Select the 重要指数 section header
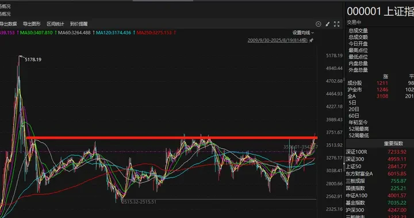Screen dimensions: 414x218 tap(393, 143)
